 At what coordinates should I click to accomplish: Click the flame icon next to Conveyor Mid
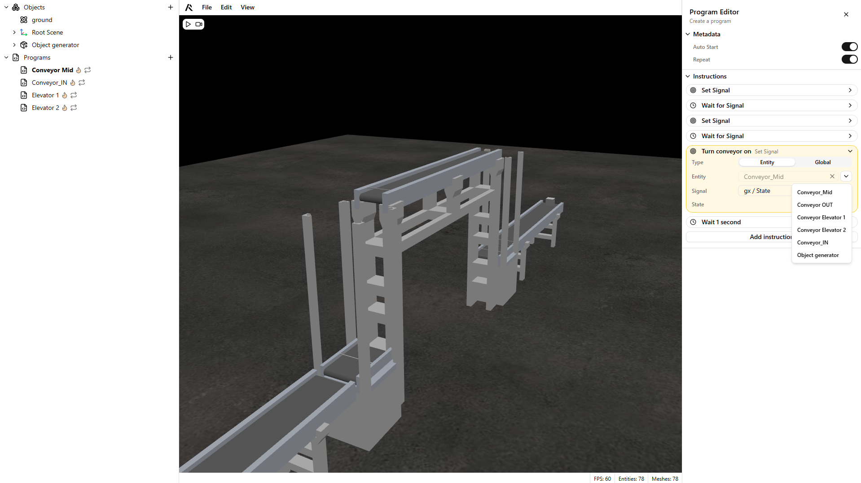(x=79, y=70)
